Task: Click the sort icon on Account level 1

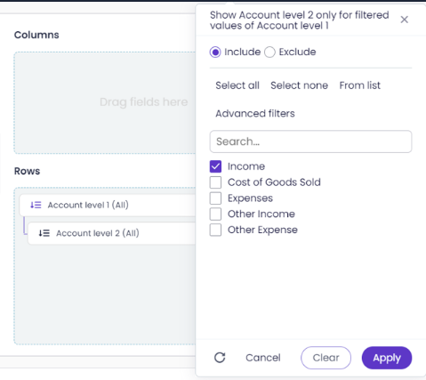Action: [36, 205]
